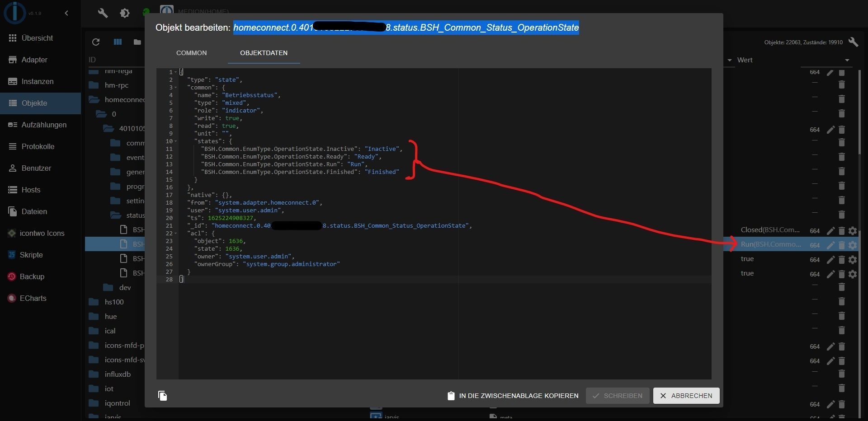Click the SCHREIBEN button

pyautogui.click(x=618, y=396)
